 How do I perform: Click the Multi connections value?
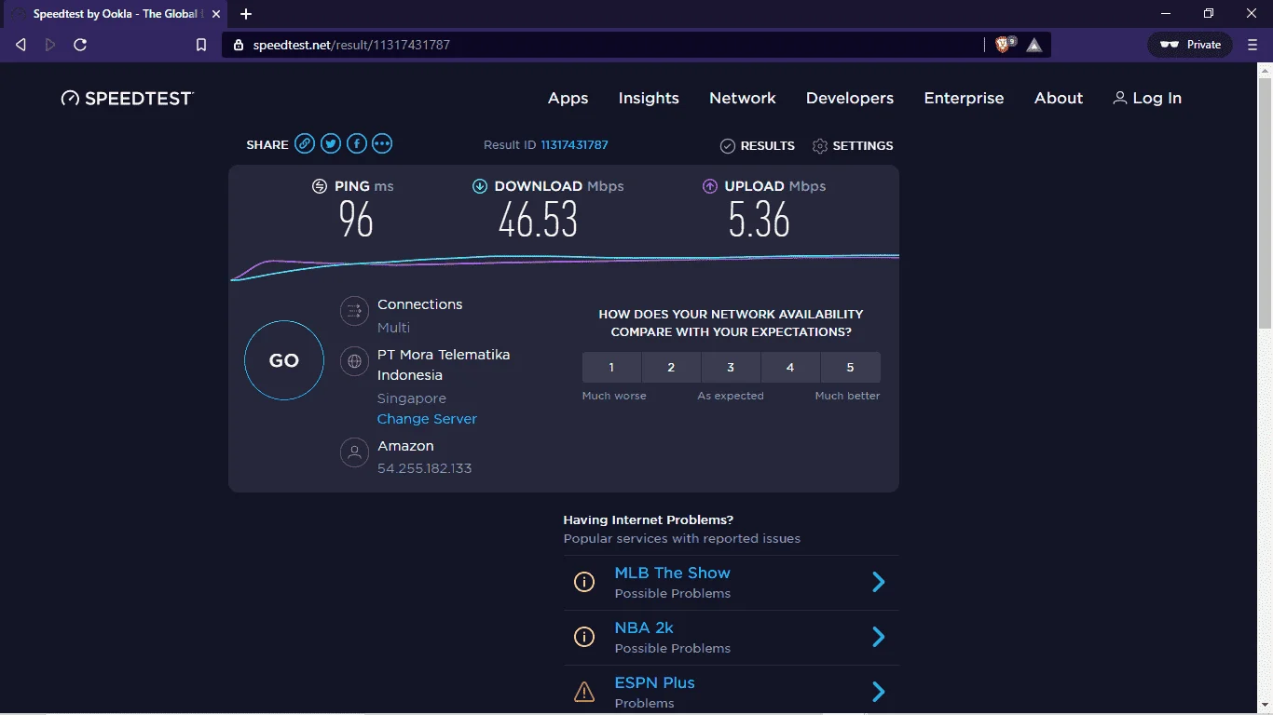[x=393, y=328]
